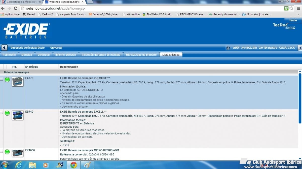Switch to the Fabricante tab
Viewport: 302px width, 169px height.
click(x=9, y=55)
